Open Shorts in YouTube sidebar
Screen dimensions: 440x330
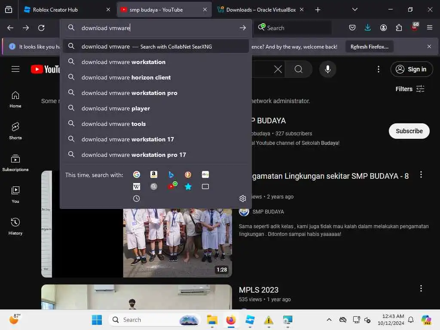click(15, 131)
